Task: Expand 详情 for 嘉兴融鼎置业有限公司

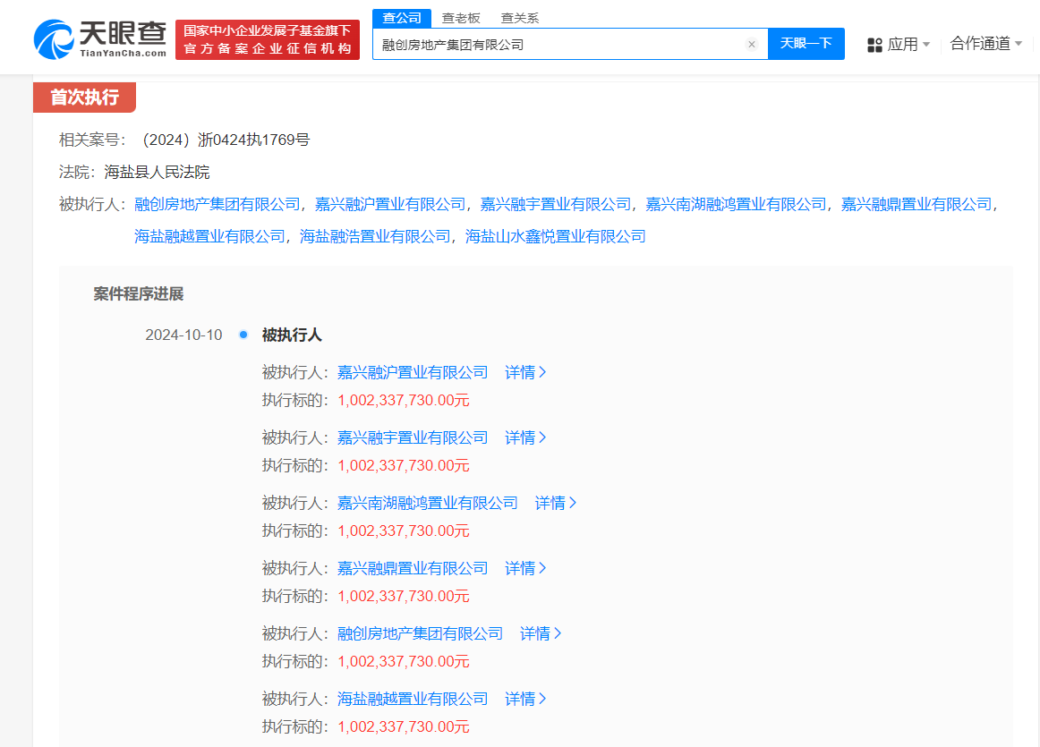Action: [x=525, y=568]
